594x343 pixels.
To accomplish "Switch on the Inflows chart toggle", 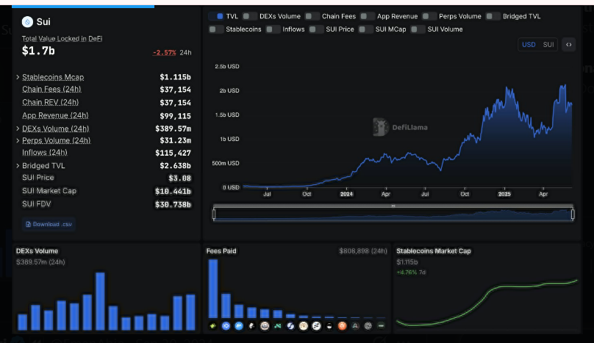I will point(273,29).
